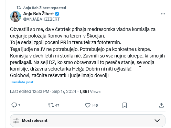Click the small repost icon above name
Image resolution: width=171 pixels, height=128 pixels.
point(19,8)
